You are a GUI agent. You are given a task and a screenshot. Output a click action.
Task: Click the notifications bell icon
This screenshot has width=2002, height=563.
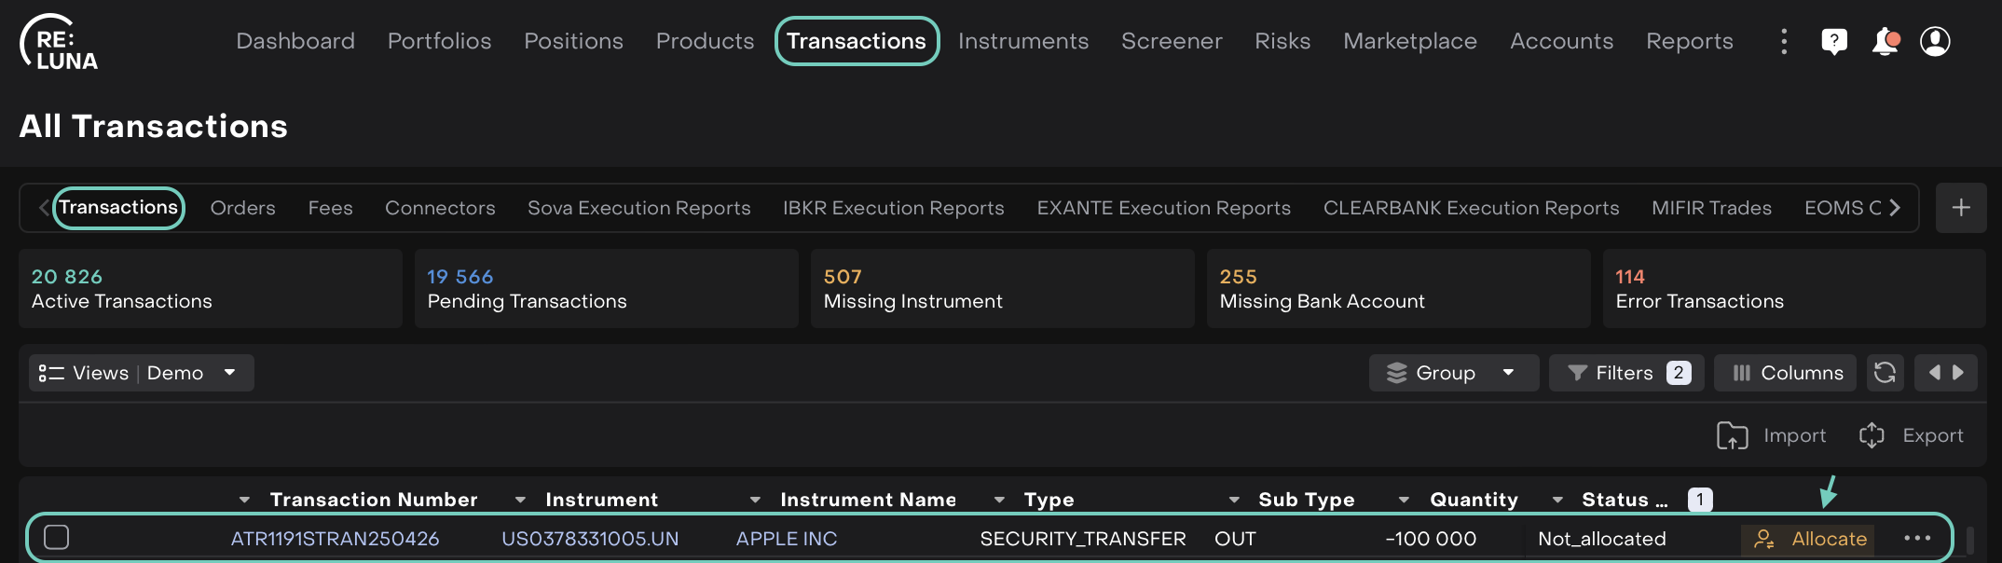(x=1885, y=42)
